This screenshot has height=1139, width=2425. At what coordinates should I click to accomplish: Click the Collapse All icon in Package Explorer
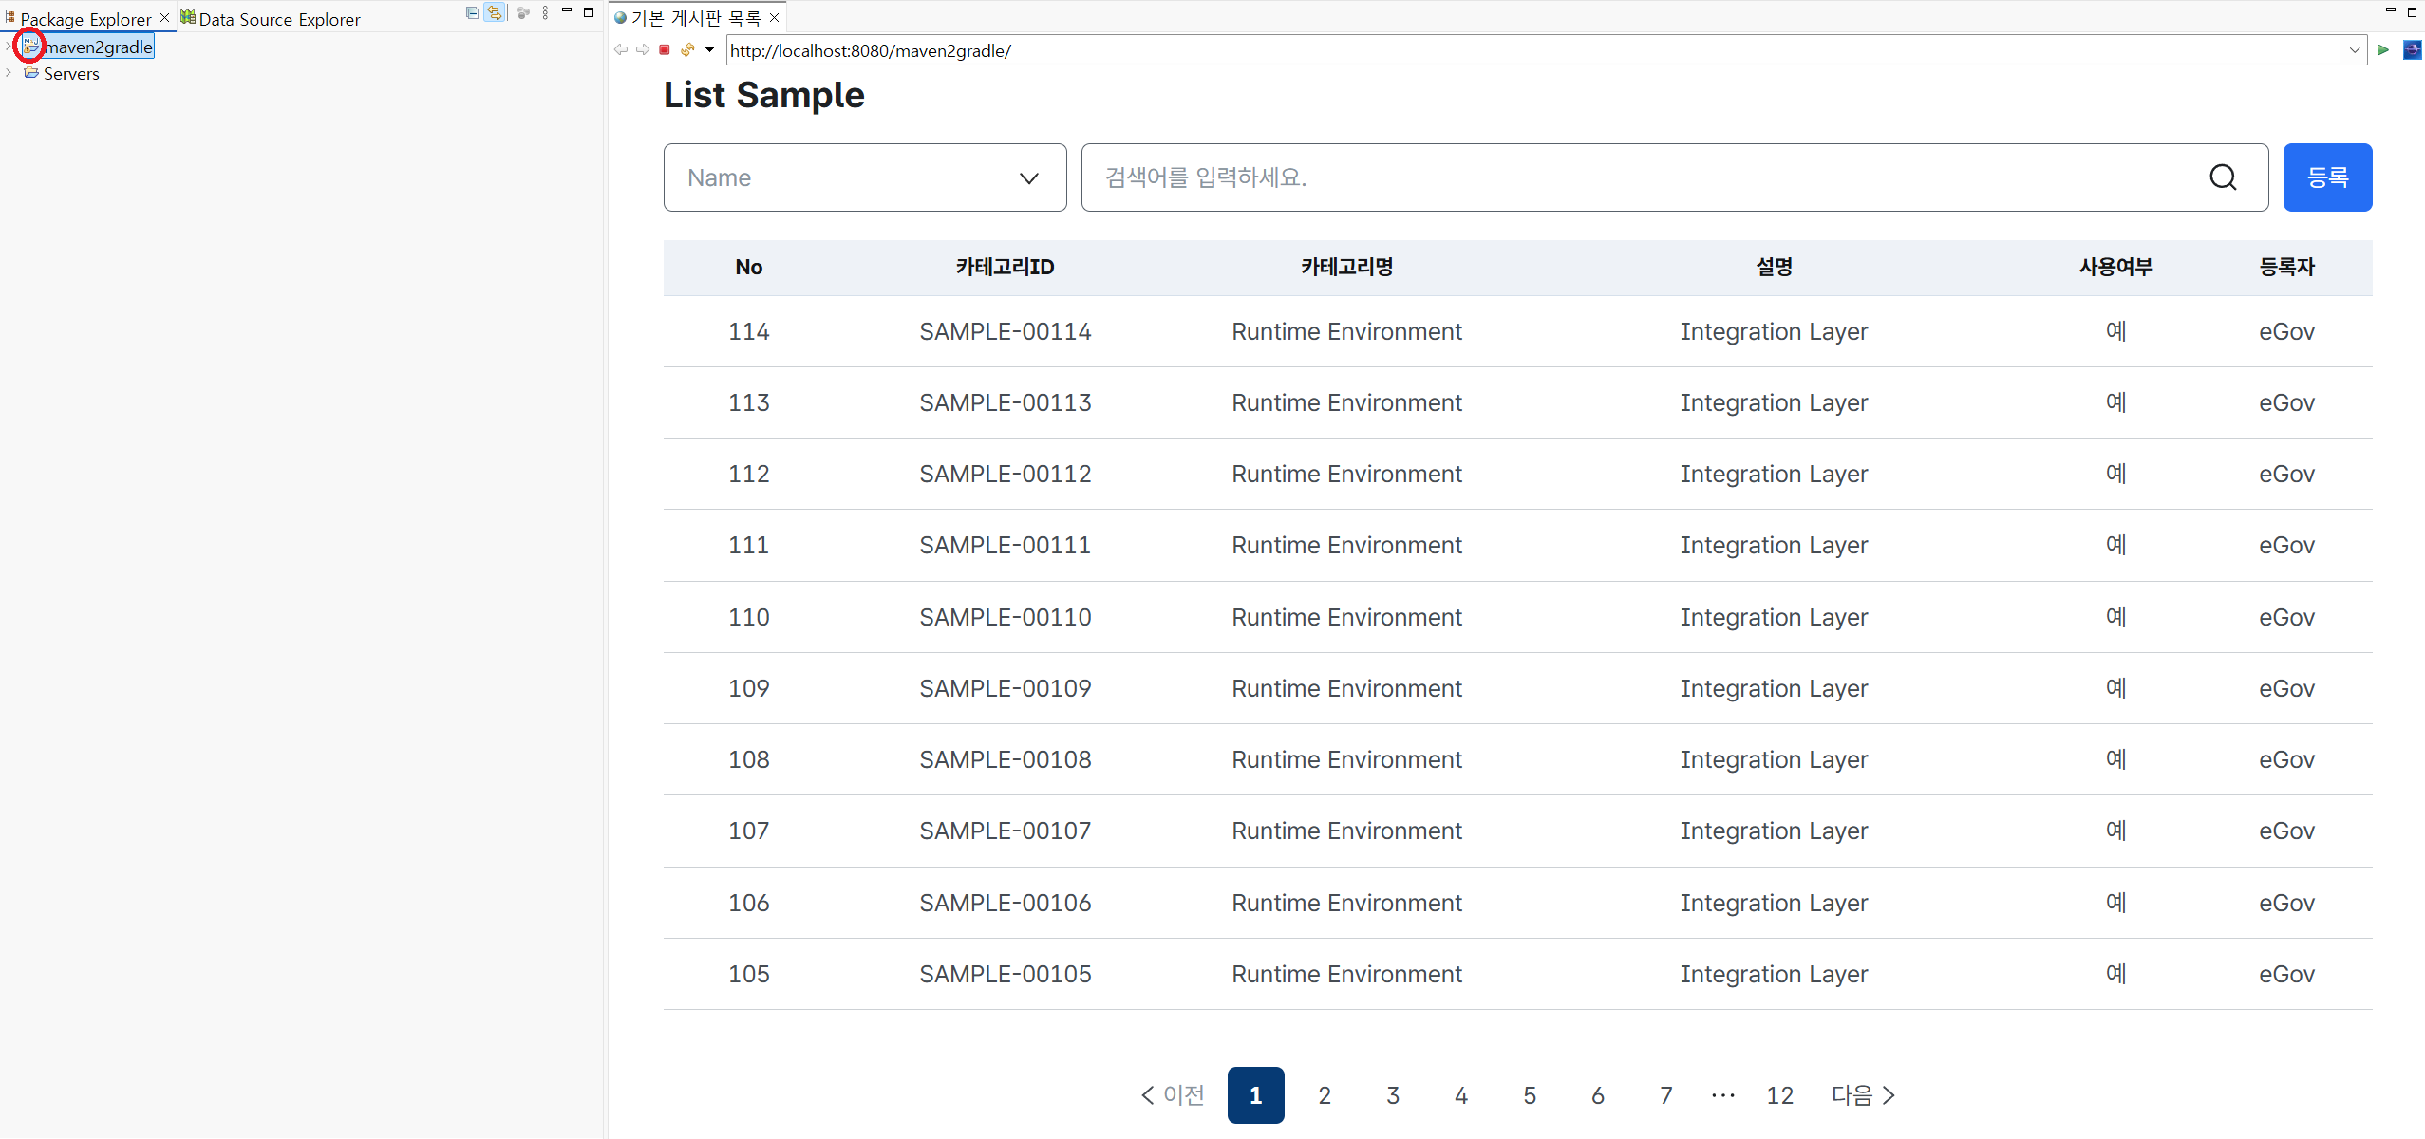click(472, 12)
